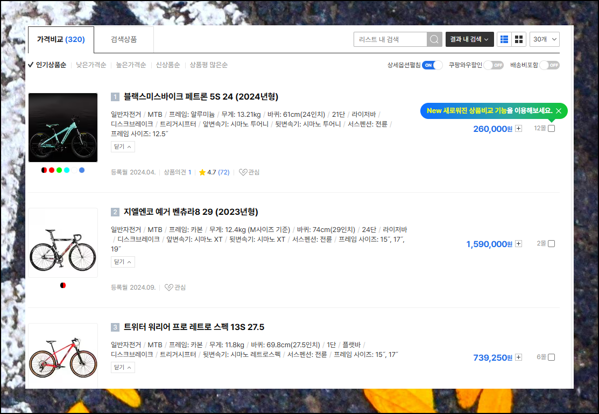
Task: Click rank badge 2 next to 지엘엔코
Action: pyautogui.click(x=115, y=212)
